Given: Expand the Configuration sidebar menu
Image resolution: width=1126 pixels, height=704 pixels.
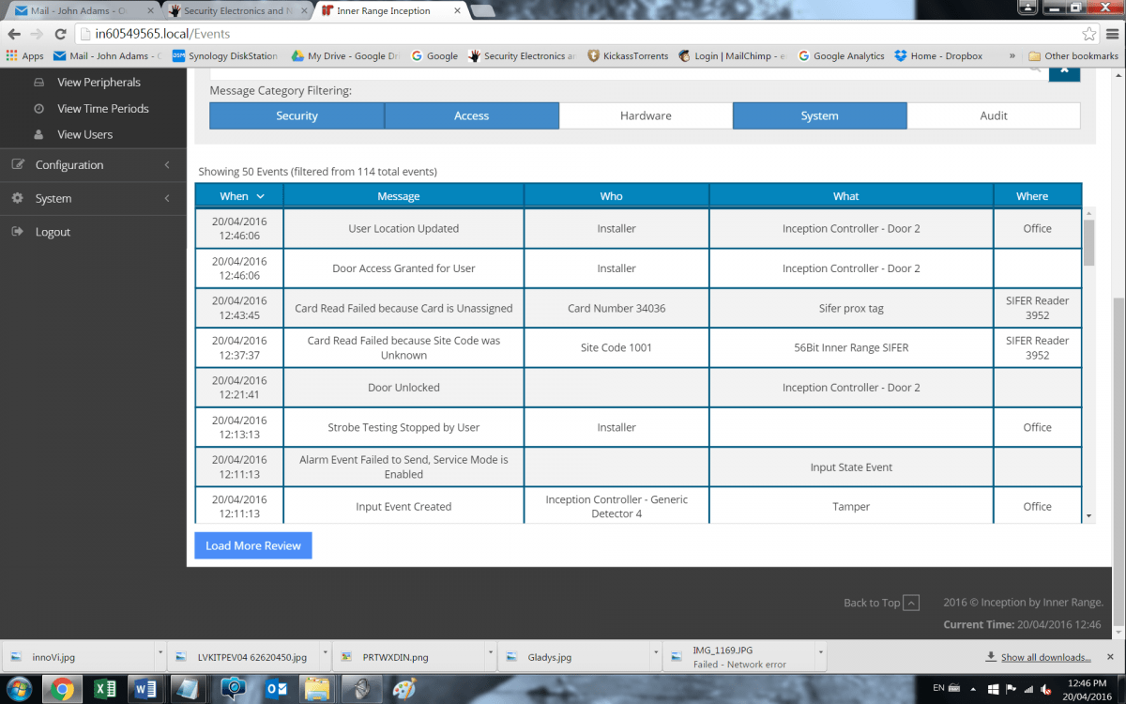Looking at the screenshot, I should 69,165.
